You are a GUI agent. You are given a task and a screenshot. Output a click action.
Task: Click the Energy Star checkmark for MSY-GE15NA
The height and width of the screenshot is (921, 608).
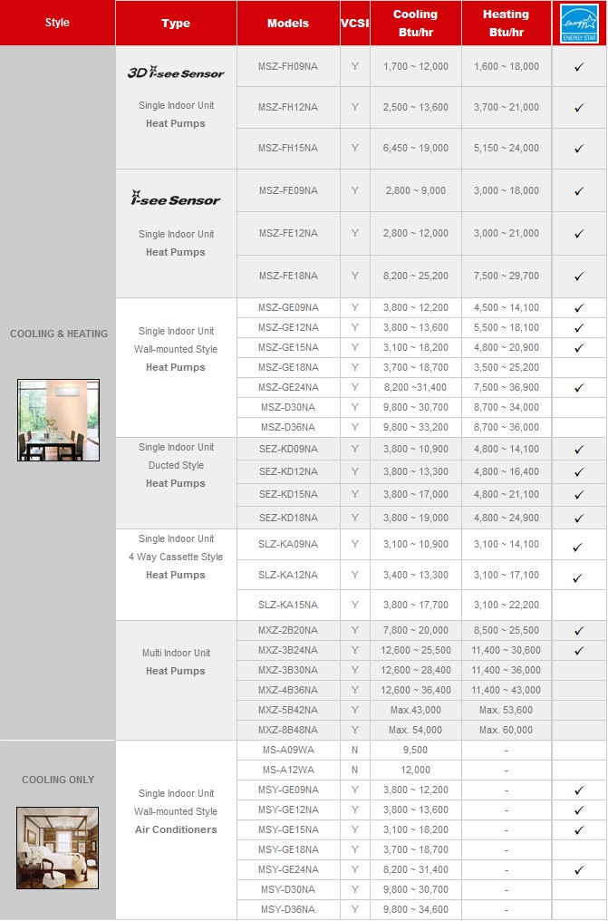tap(579, 830)
